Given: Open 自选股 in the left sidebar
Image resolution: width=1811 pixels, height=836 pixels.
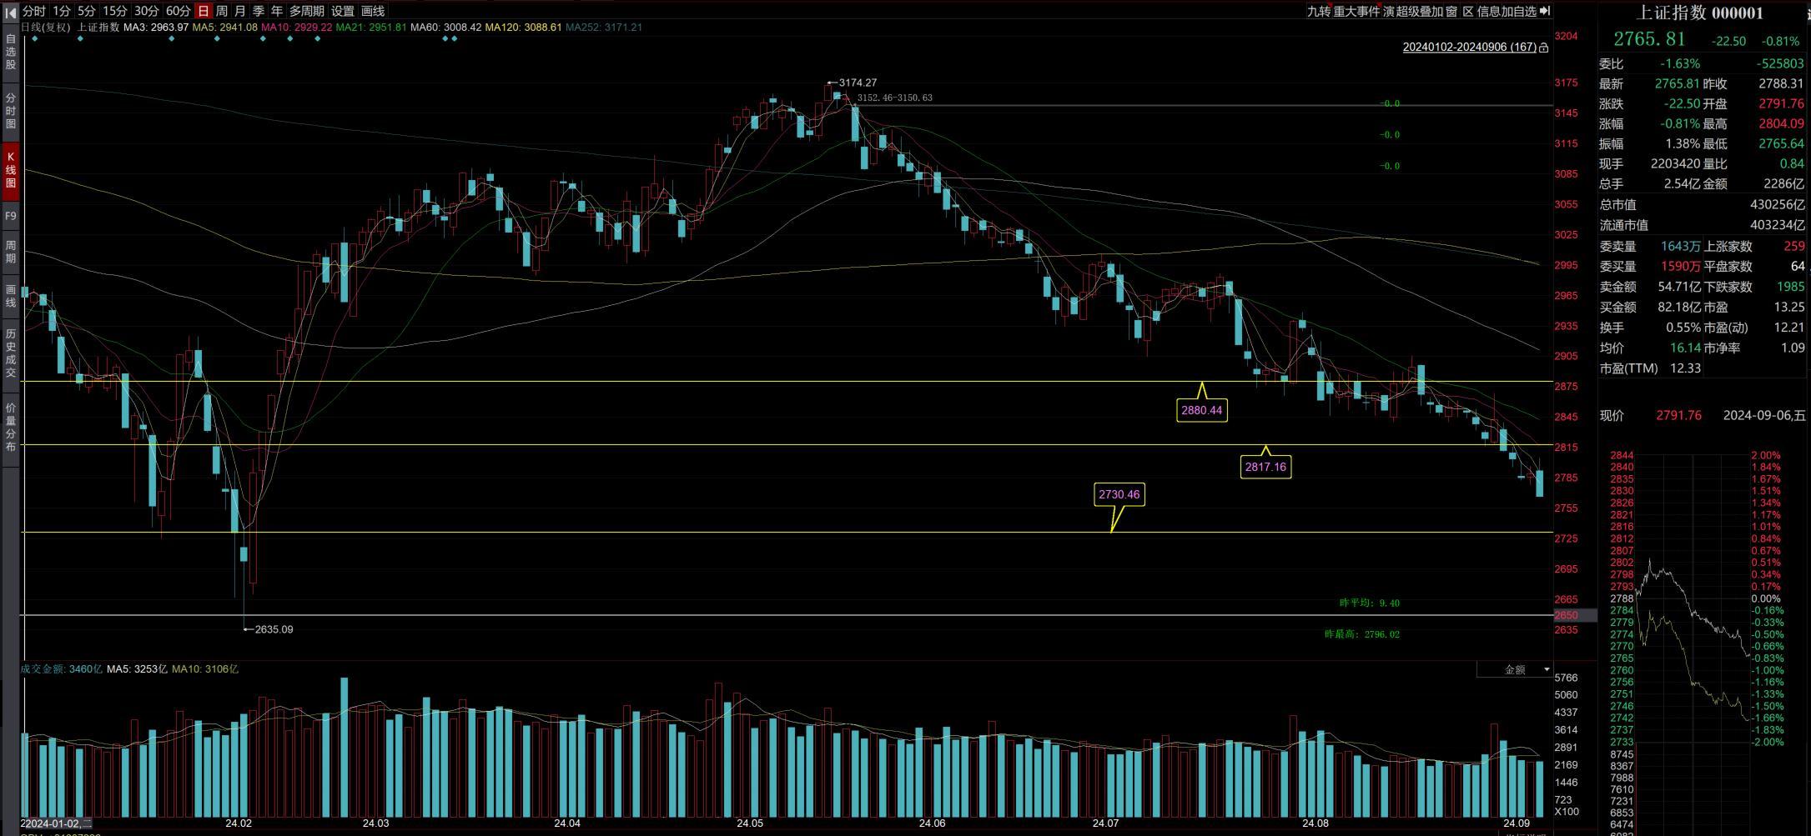Looking at the screenshot, I should click(11, 52).
